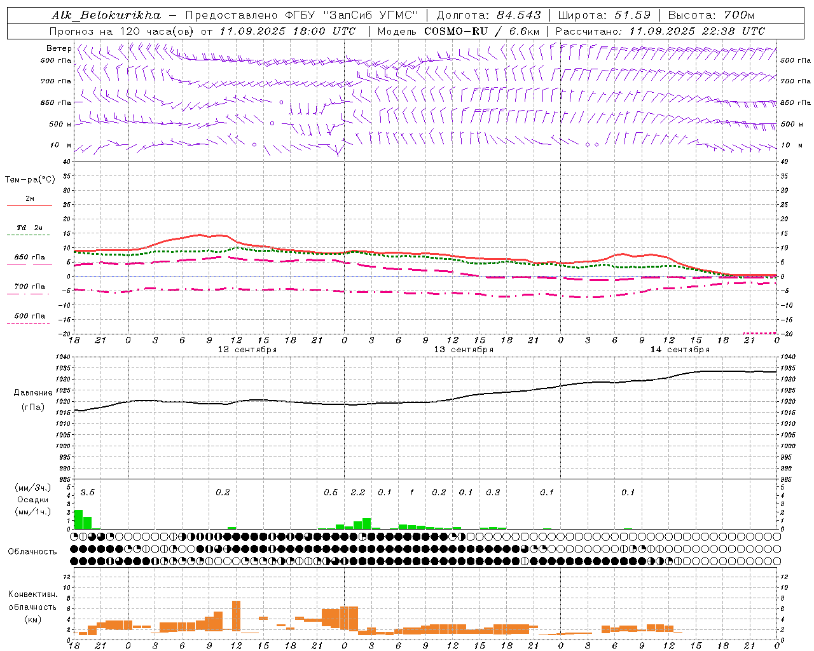The width and height of the screenshot is (814, 651).
Task: Click the (мм/1ч.) precipitation unit label
Action: pos(32,512)
